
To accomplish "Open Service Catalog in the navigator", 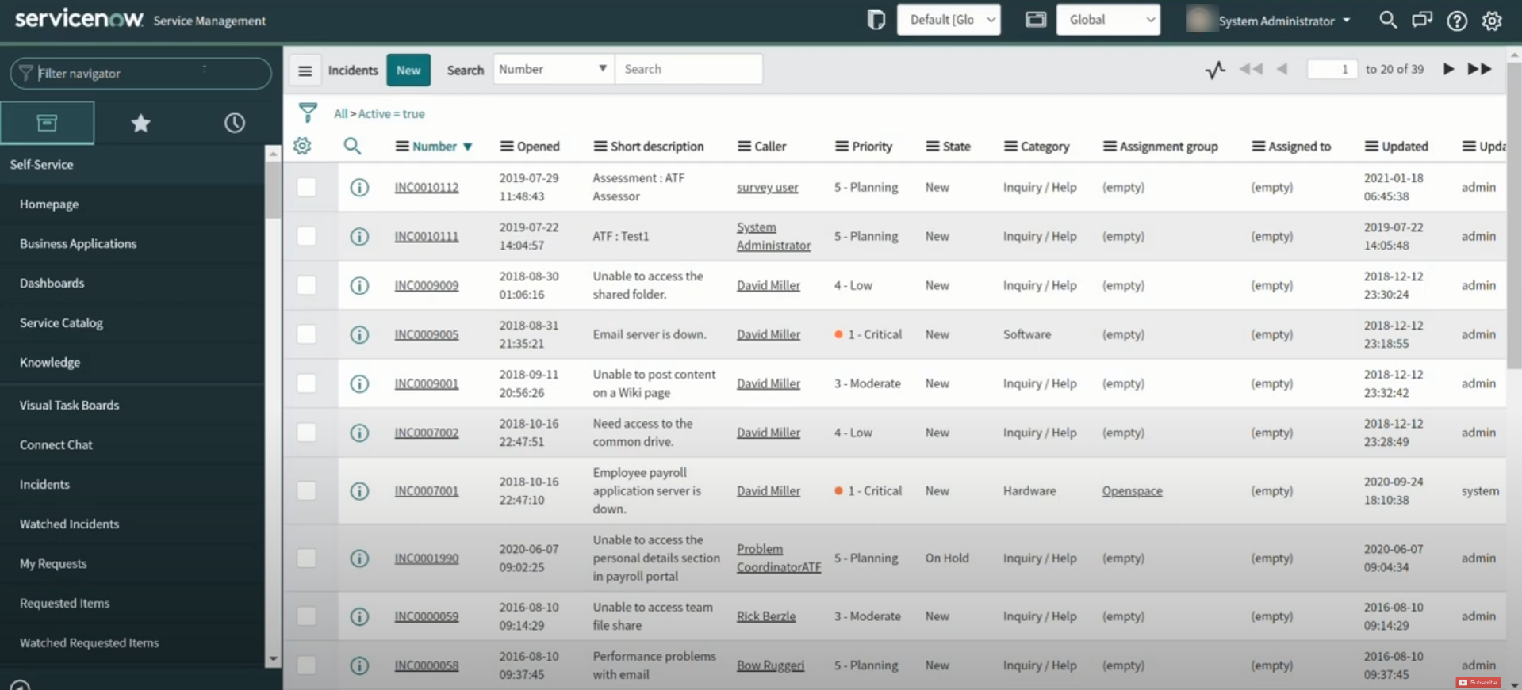I will coord(61,322).
